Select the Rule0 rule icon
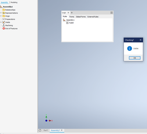 point(67,23)
